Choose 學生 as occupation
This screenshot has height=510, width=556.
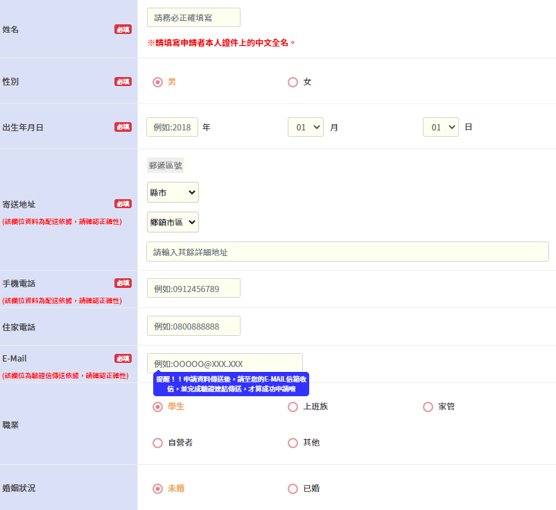(157, 407)
